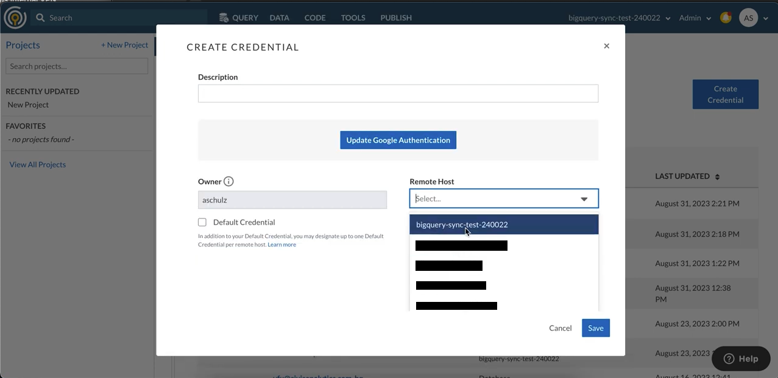Open the PUBLISH menu
This screenshot has height=378, width=778.
click(396, 18)
